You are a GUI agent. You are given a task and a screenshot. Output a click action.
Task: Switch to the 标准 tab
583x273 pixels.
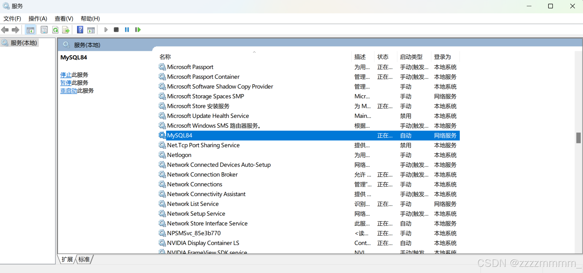[84, 259]
